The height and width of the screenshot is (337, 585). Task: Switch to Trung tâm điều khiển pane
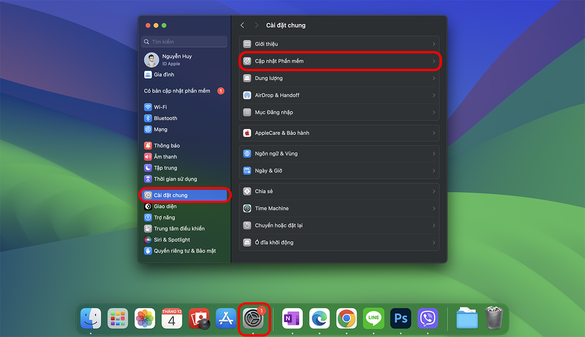[179, 228]
